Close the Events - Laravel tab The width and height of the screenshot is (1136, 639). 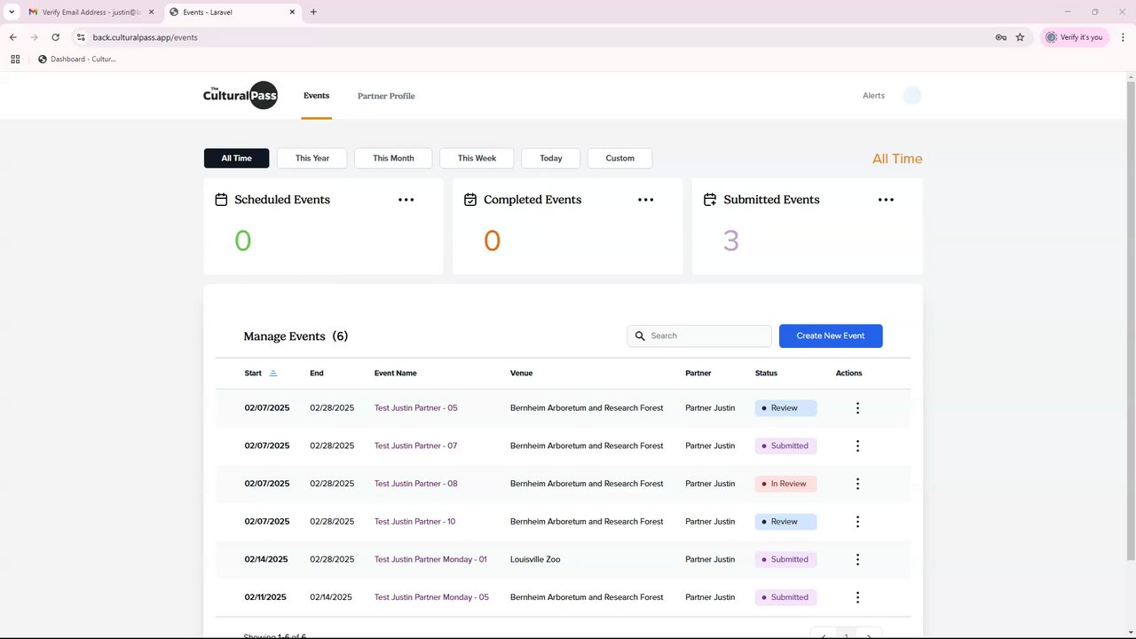point(292,12)
